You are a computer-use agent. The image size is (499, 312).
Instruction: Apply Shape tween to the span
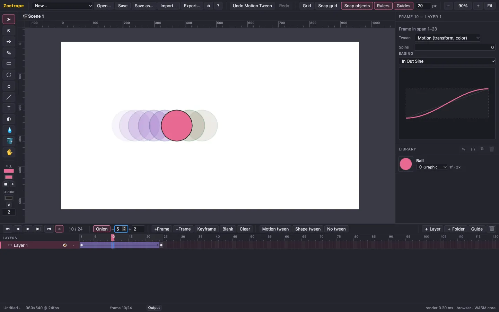308,229
